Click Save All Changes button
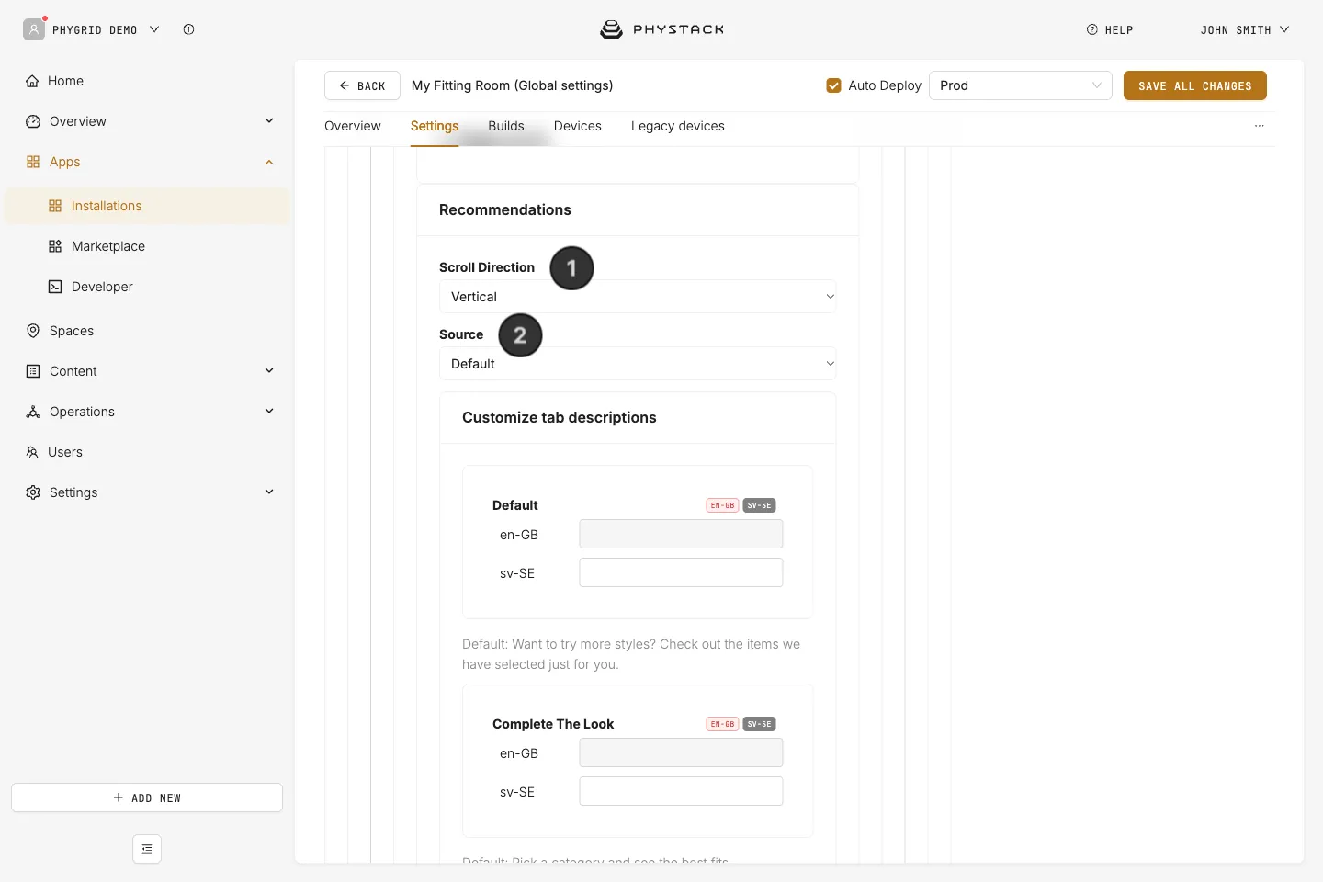The image size is (1323, 882). [1195, 85]
